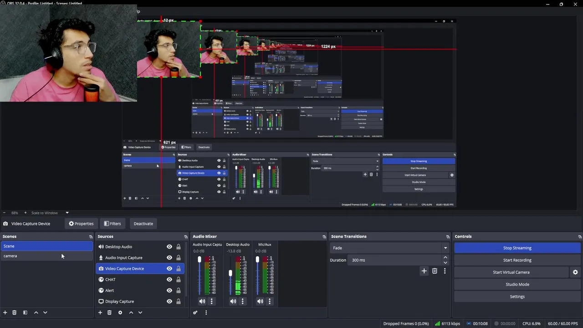Add a new source with plus icon
583x328 pixels.
coord(100,313)
